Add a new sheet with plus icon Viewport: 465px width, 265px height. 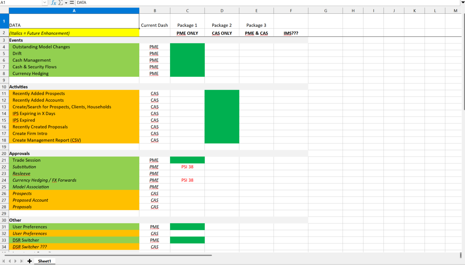[29, 261]
